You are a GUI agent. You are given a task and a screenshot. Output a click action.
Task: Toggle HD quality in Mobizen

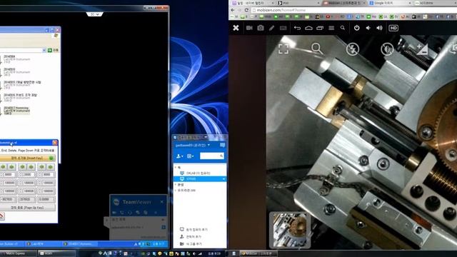(x=393, y=28)
